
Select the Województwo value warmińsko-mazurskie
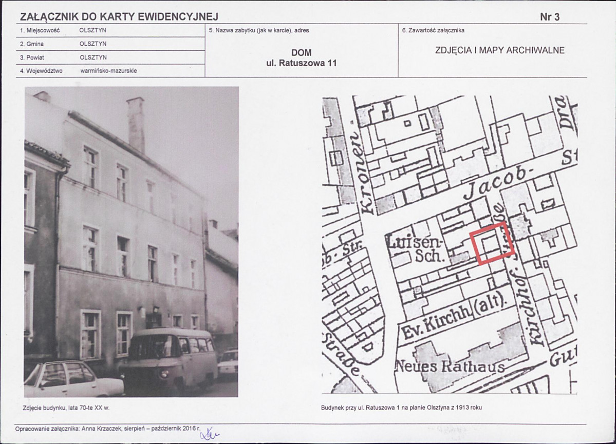pyautogui.click(x=108, y=71)
